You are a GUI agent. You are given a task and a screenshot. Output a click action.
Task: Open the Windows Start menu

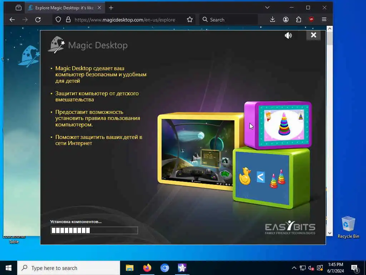9,268
